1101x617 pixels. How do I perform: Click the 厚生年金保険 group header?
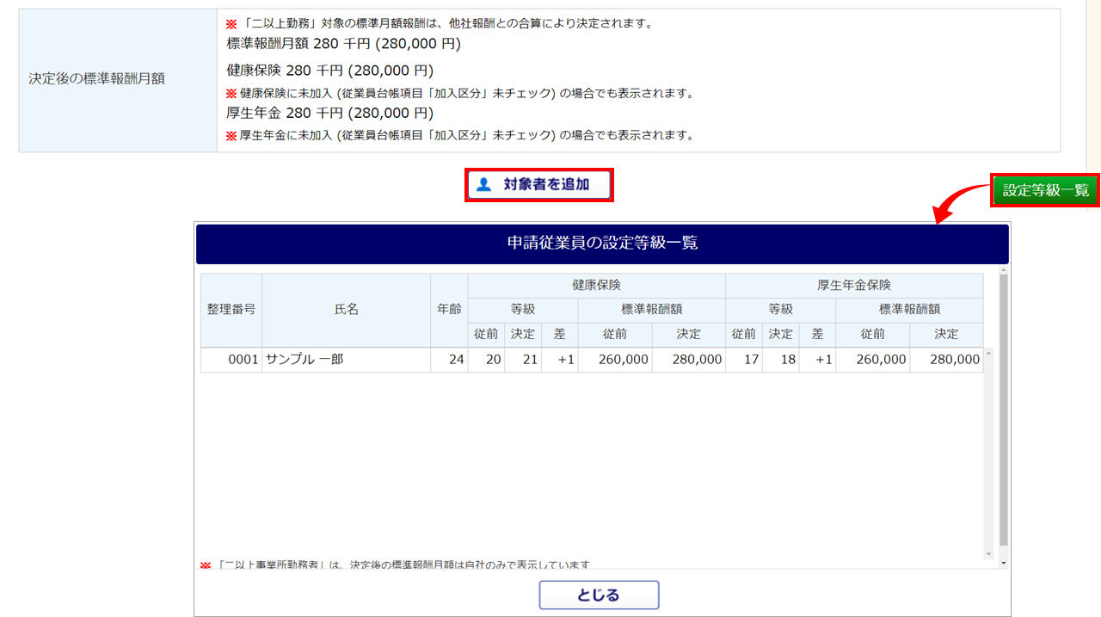(853, 286)
